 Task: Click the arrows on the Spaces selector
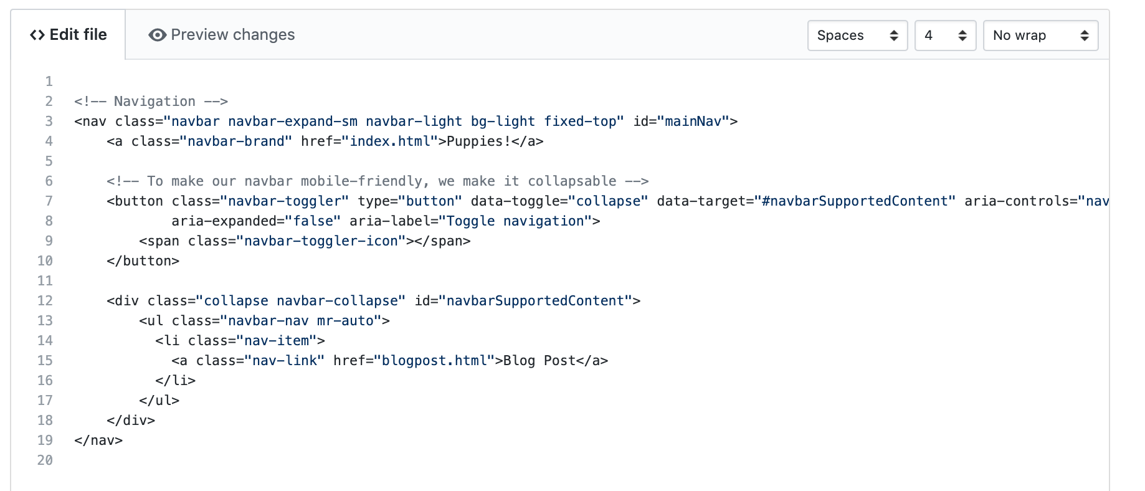[x=894, y=36]
